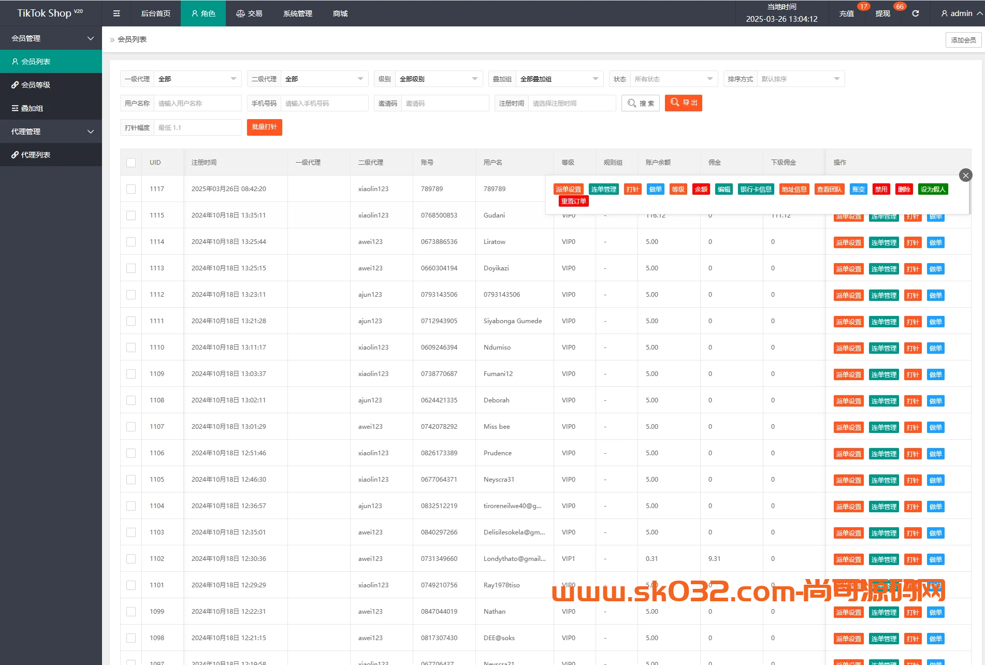Open the System Management top menu
The width and height of the screenshot is (985, 665).
point(298,13)
